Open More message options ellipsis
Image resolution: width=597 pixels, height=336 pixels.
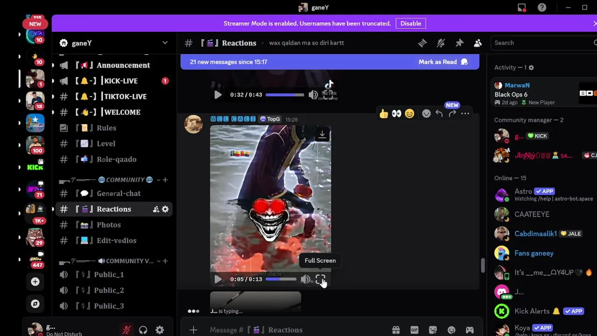(465, 114)
